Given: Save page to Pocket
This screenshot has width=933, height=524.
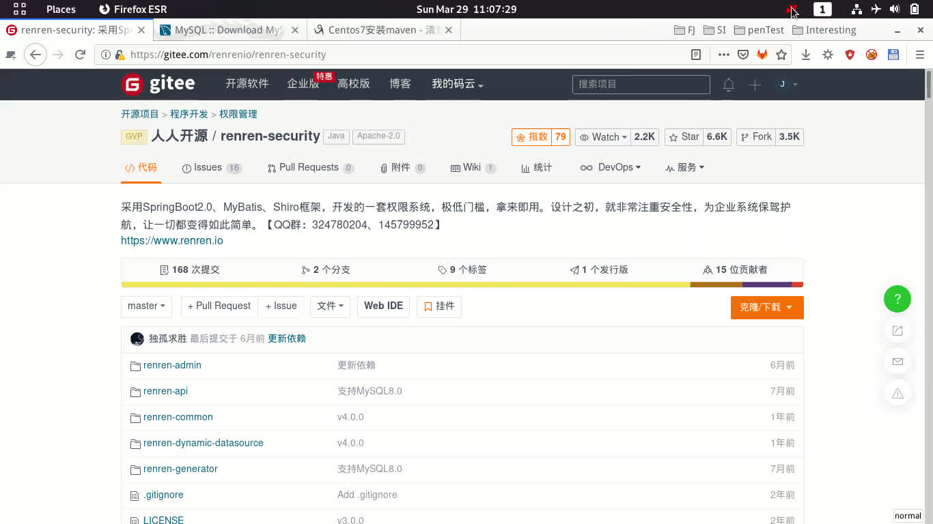Looking at the screenshot, I should coord(743,55).
